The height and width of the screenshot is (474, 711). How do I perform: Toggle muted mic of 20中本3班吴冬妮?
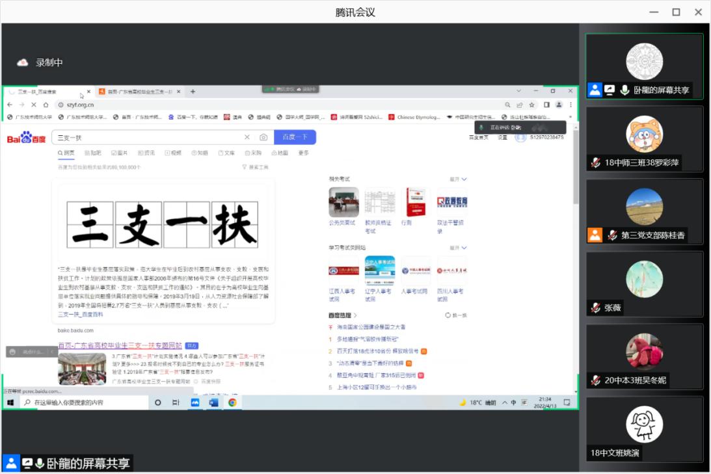595,380
